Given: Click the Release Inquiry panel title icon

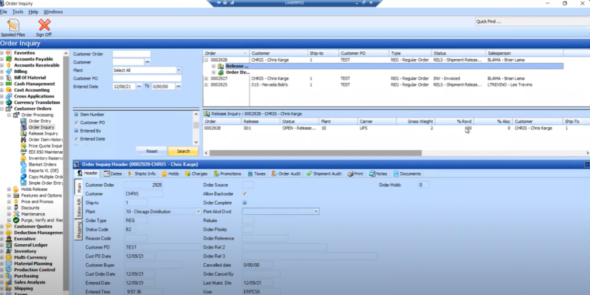Looking at the screenshot, I should [207, 114].
